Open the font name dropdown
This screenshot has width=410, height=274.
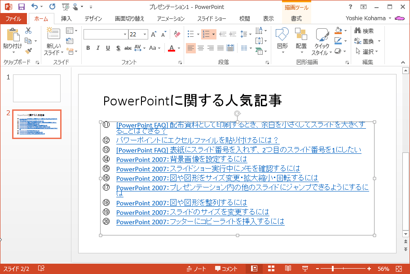click(x=125, y=34)
